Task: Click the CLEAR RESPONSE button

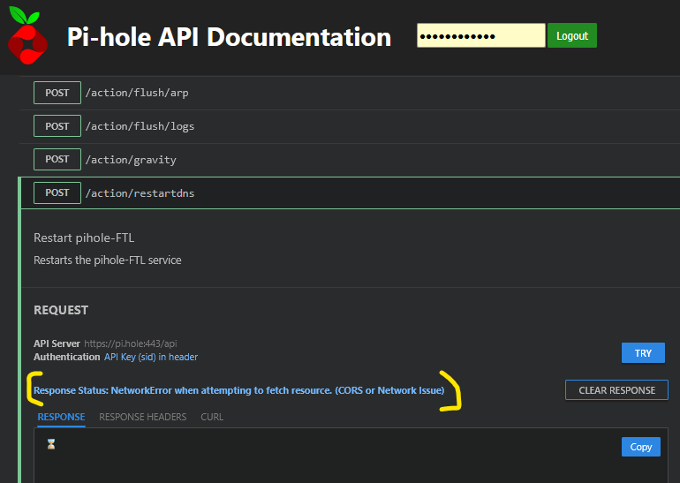Action: tap(616, 390)
